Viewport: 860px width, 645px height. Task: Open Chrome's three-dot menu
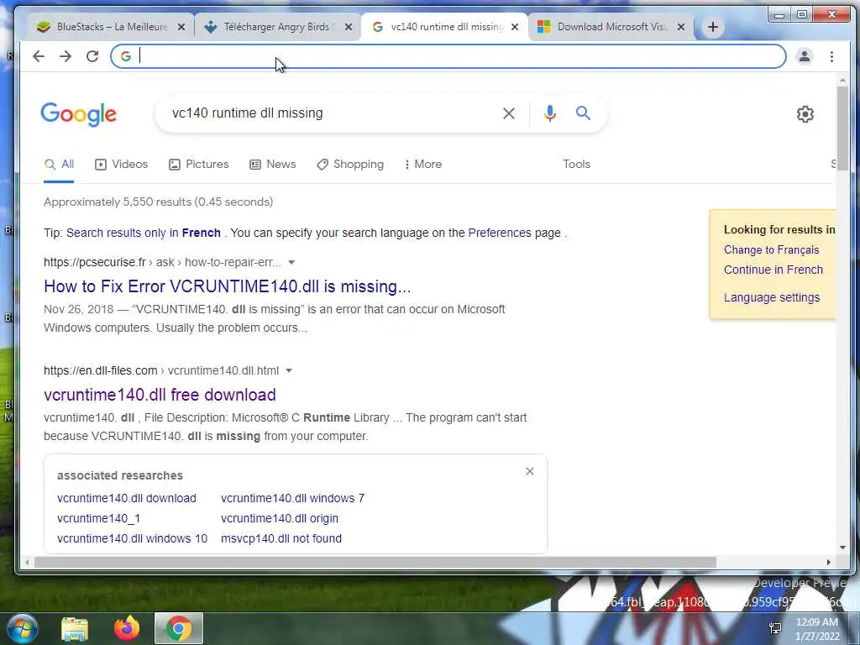click(x=831, y=56)
